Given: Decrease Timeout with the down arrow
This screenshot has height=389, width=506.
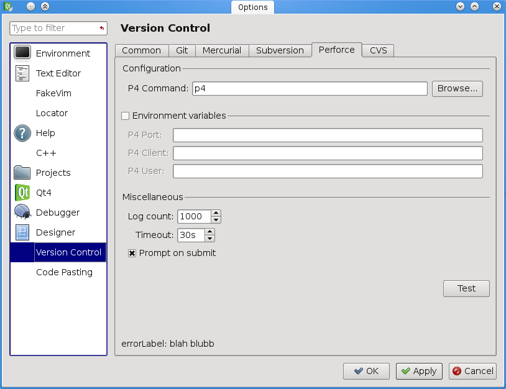Looking at the screenshot, I should (x=209, y=239).
